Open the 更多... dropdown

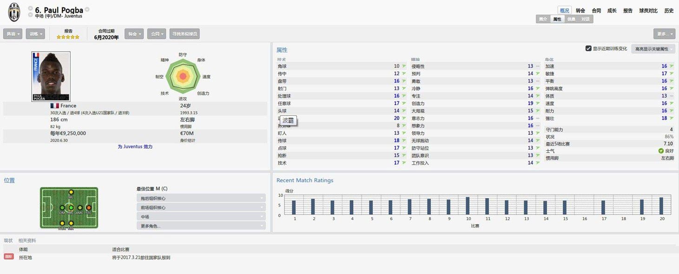[664, 34]
